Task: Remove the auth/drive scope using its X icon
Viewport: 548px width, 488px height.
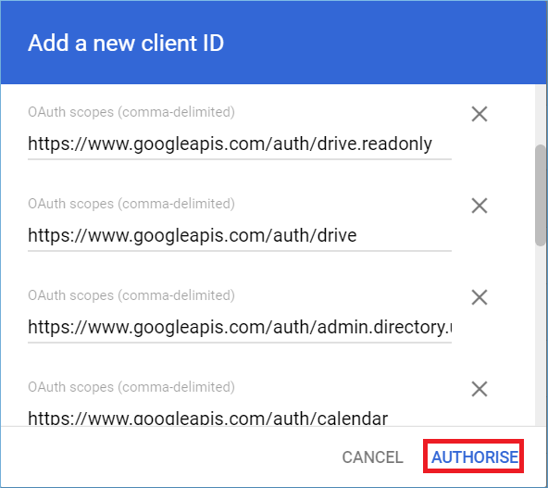Action: coord(479,206)
